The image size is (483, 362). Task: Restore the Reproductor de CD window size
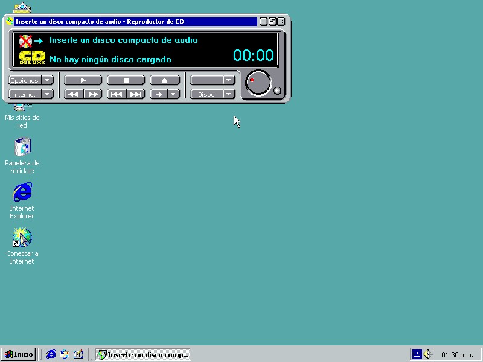[x=272, y=22]
